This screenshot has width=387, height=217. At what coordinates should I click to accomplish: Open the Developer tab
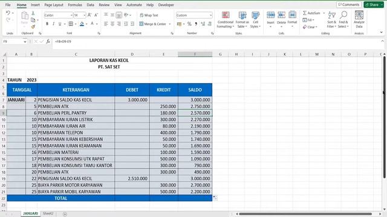pyautogui.click(x=166, y=5)
